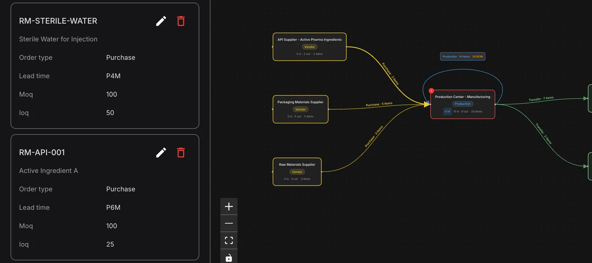Select the Raw Materials Supplier node

297,172
